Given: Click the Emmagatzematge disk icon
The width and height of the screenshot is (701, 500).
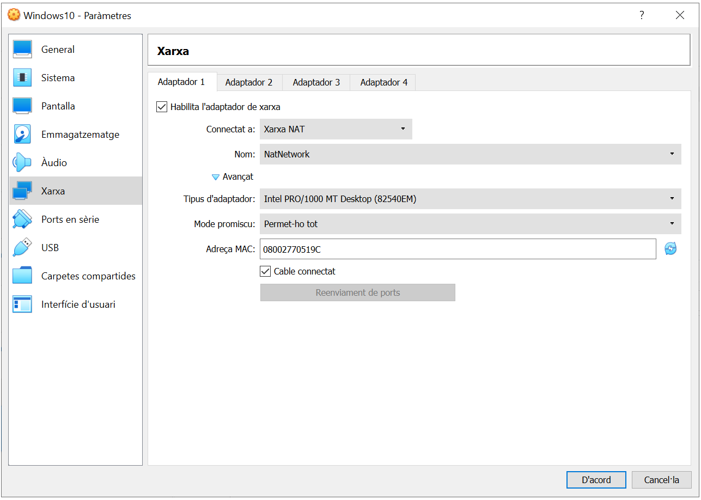Looking at the screenshot, I should coord(22,135).
